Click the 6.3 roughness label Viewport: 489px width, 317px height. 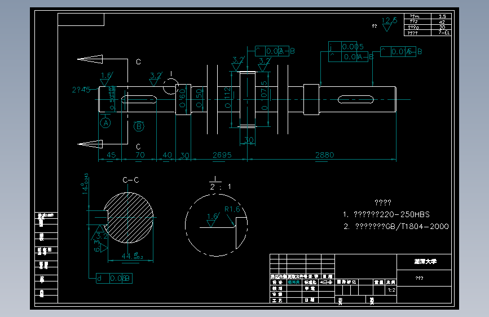[98, 245]
